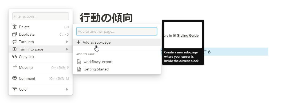Click the 行動の傾向 page title
Screen dimensions: 281x105
click(x=106, y=18)
